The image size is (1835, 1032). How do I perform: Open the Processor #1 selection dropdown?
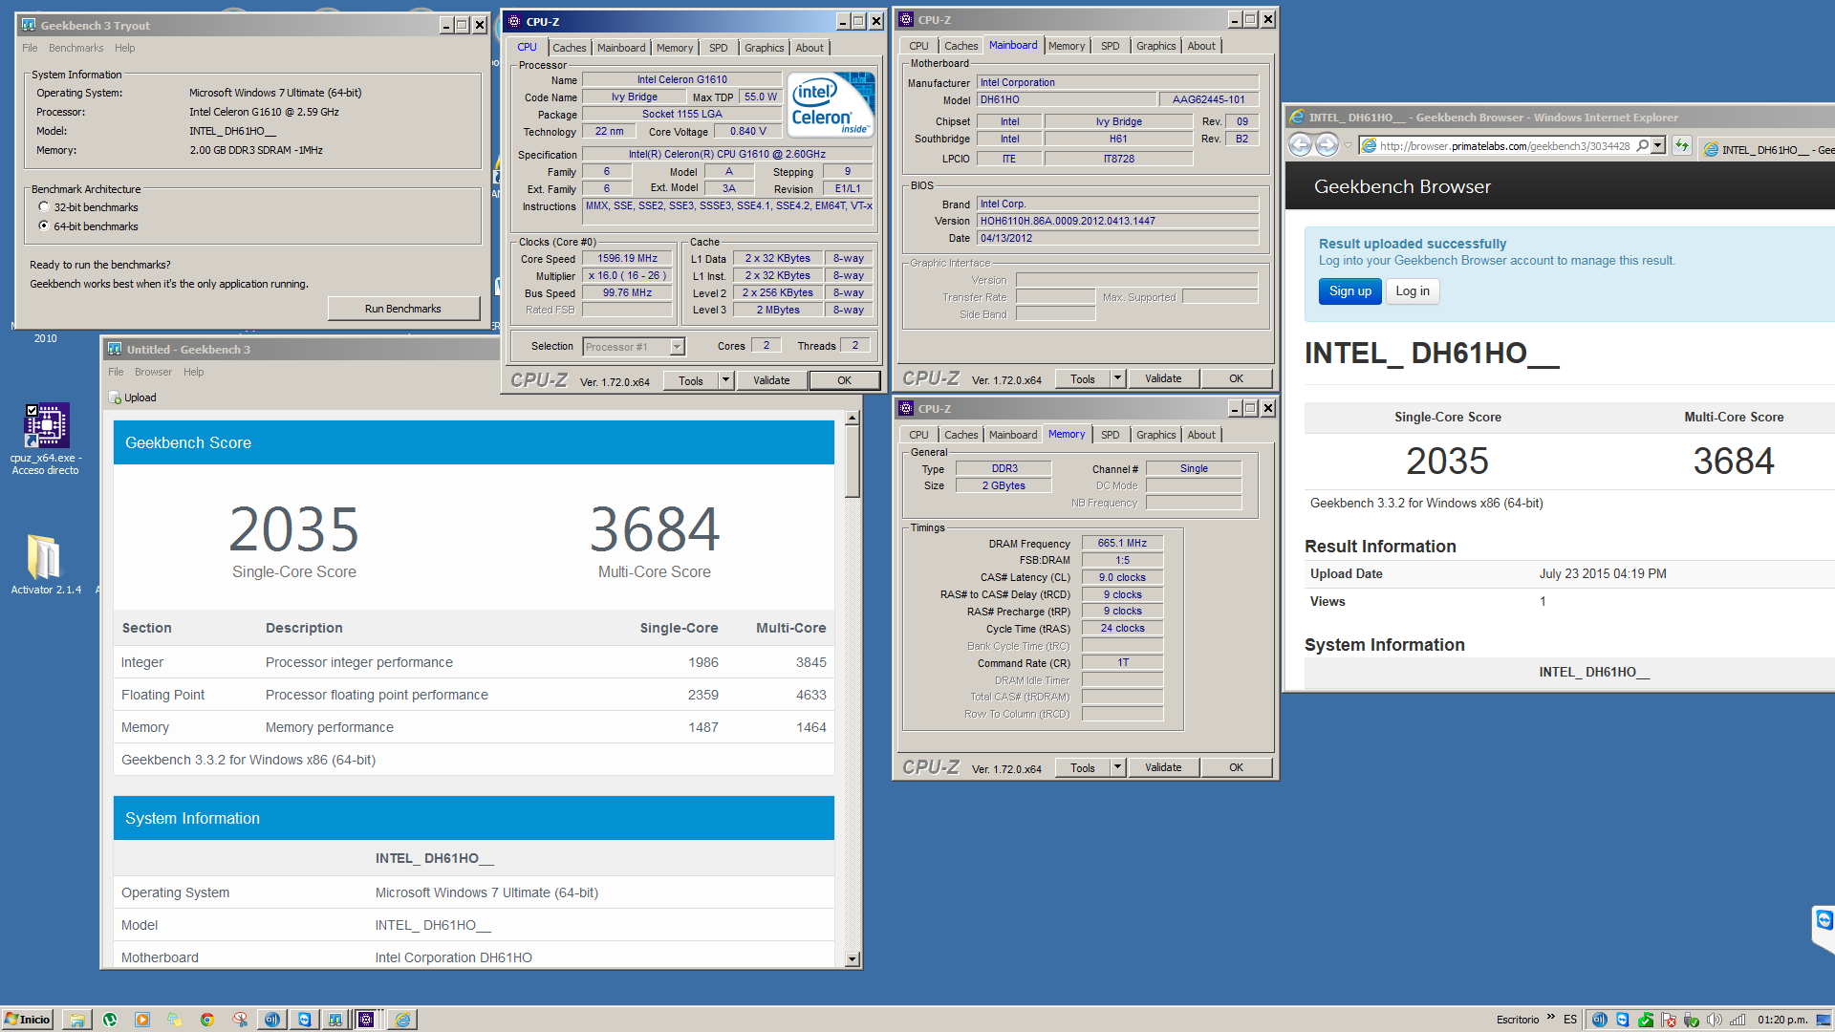pyautogui.click(x=677, y=347)
